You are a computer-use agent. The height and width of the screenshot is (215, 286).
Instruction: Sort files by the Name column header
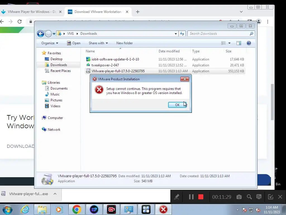120,51
